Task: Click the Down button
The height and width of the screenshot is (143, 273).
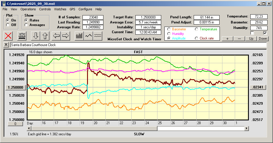Action: point(263,39)
